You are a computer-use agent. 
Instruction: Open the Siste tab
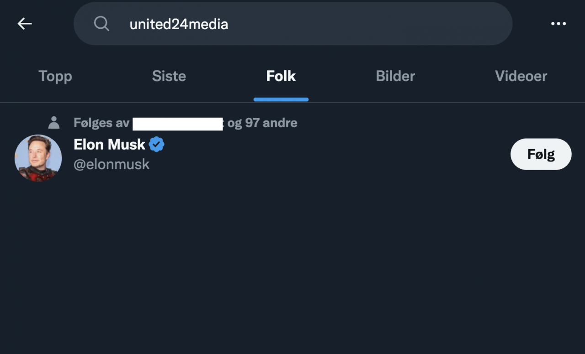[x=169, y=76]
